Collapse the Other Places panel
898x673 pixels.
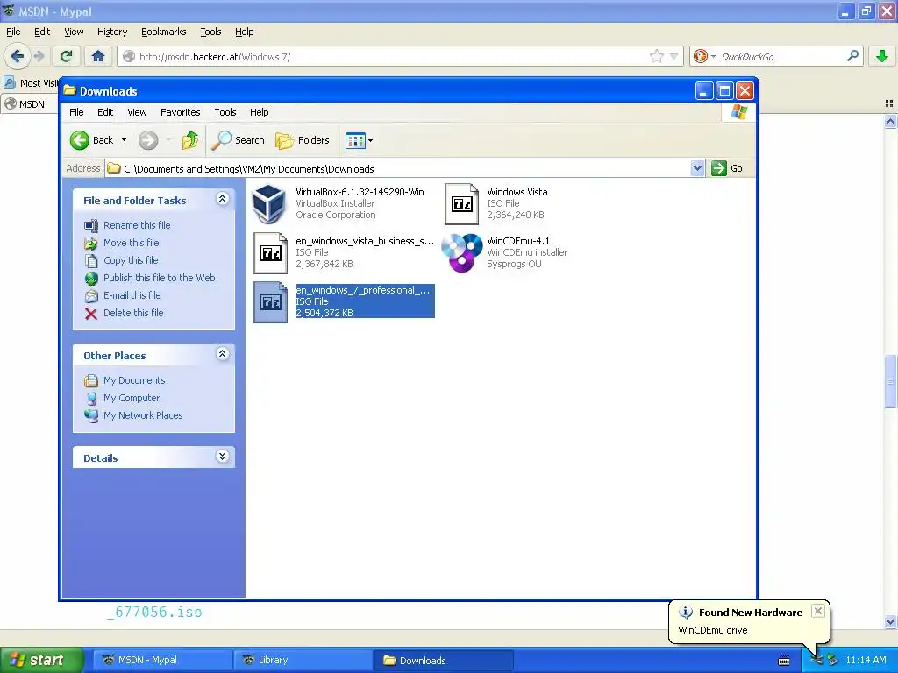[x=222, y=354]
